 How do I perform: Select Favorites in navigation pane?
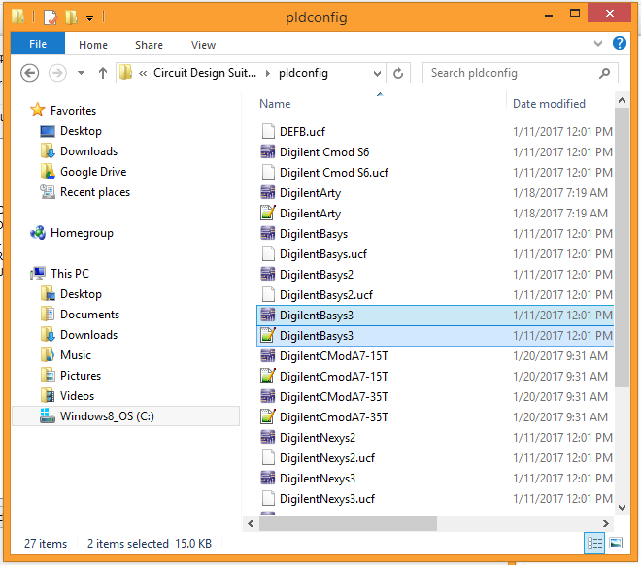pyautogui.click(x=73, y=111)
